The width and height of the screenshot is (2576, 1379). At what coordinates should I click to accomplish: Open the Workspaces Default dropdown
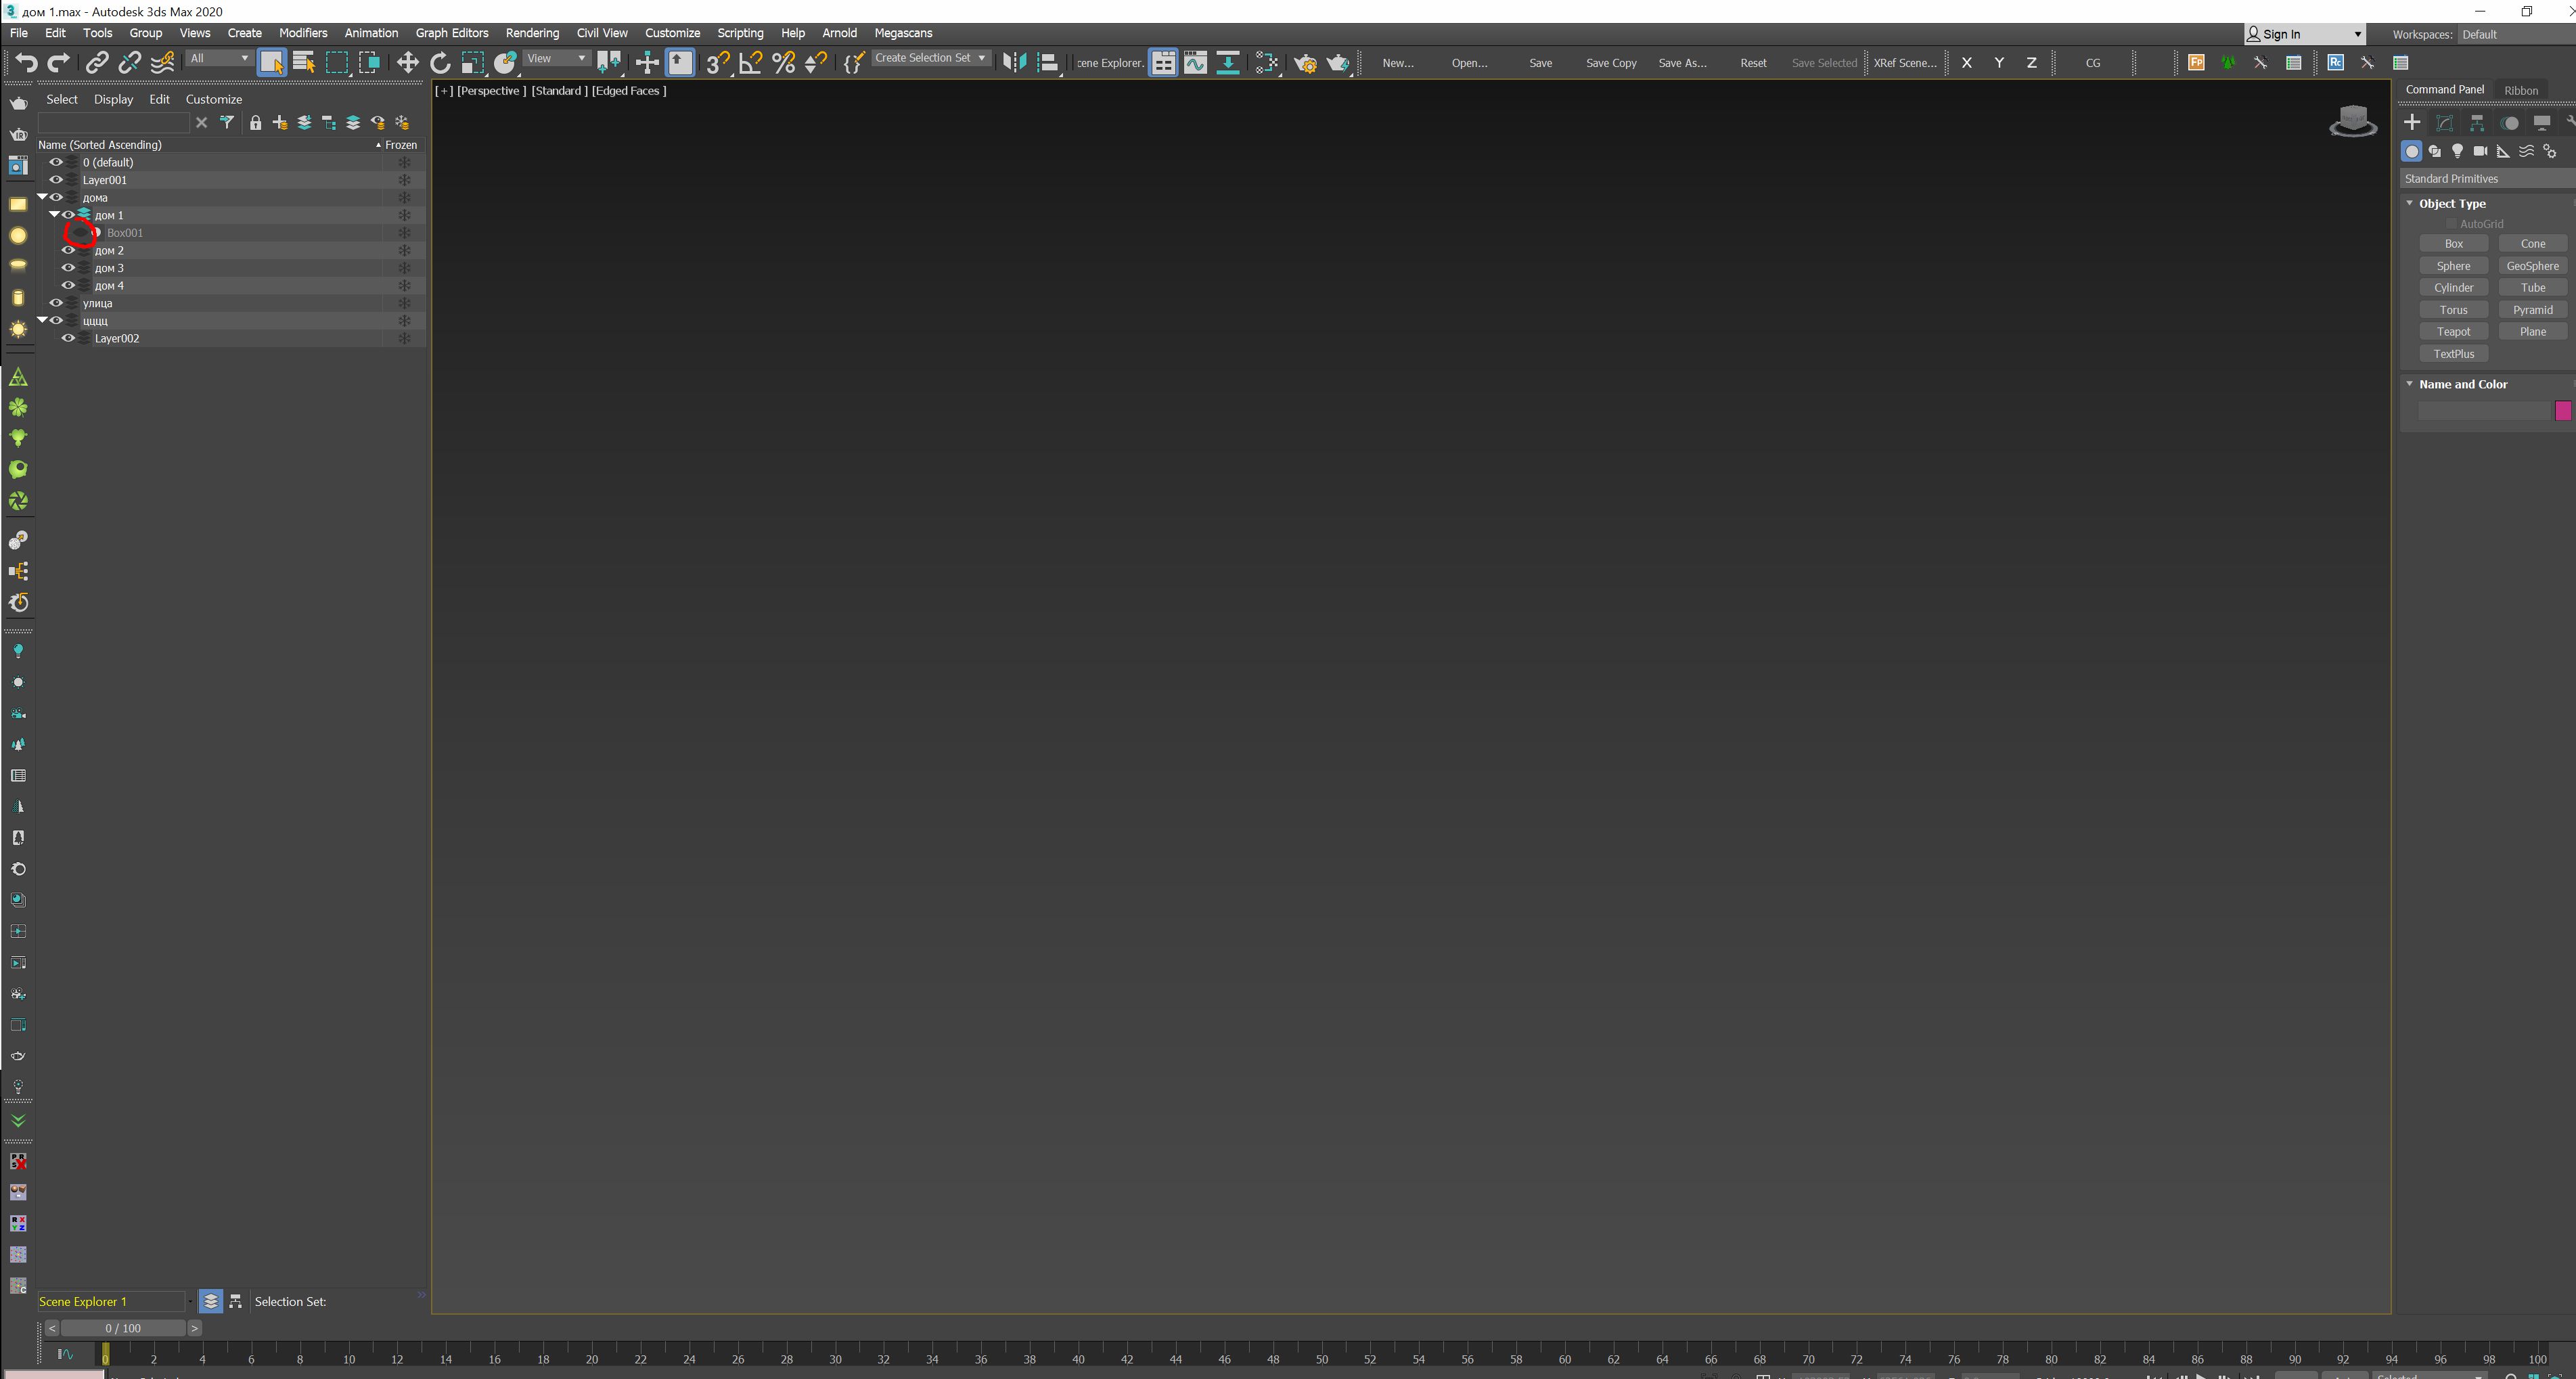point(2516,34)
